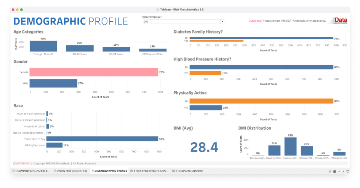Switch to 1 Company Utilization tab
Viewport: 360px width, 188px height.
point(31,171)
